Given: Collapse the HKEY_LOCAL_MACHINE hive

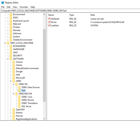Looking at the screenshot, I should pyautogui.click(x=5, y=43).
